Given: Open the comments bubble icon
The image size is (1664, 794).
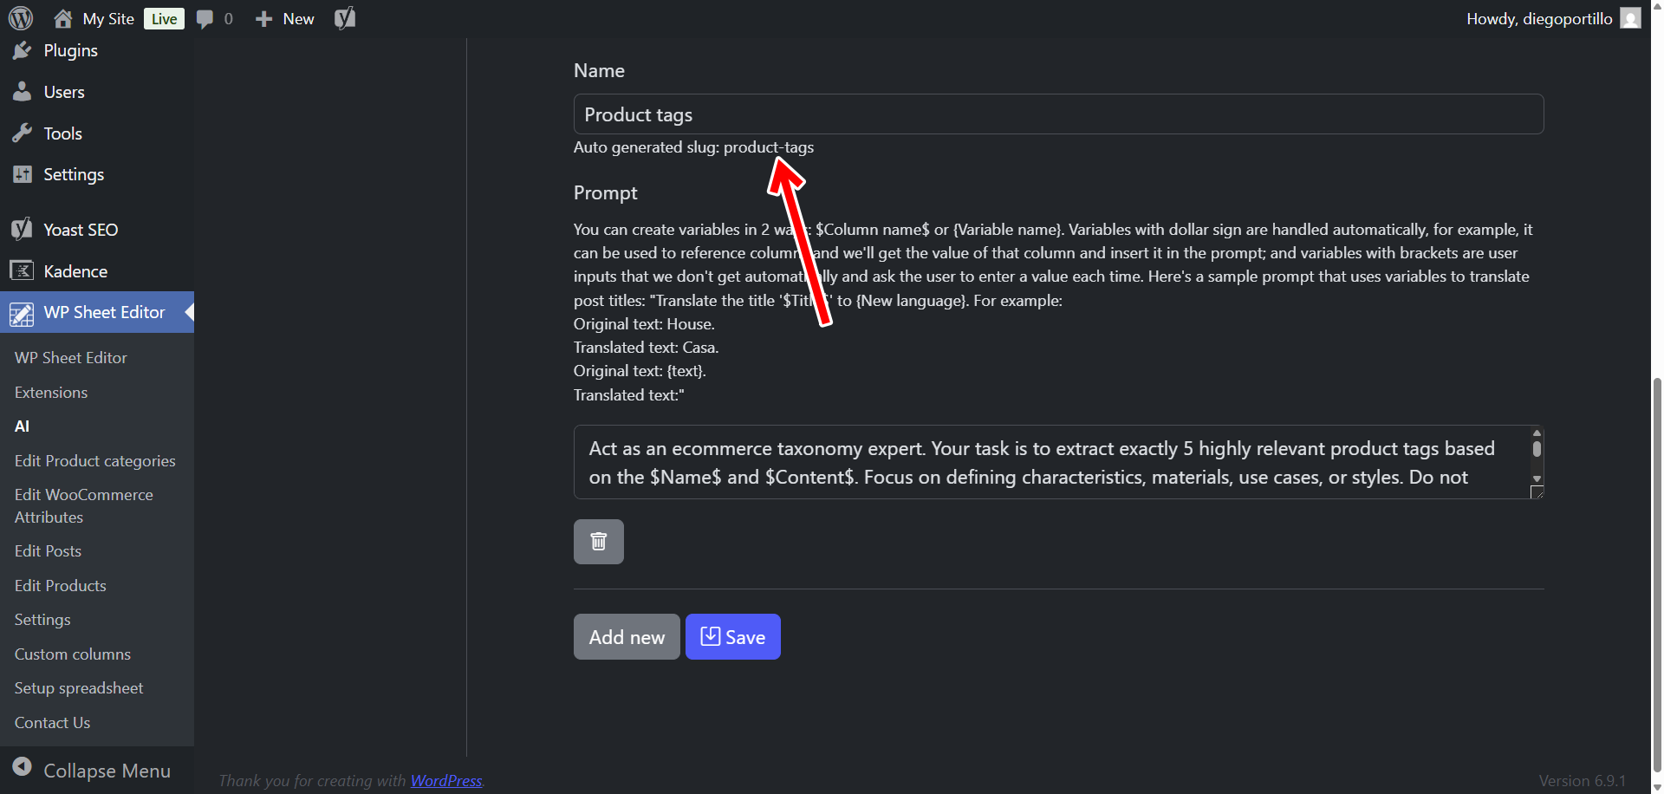Looking at the screenshot, I should pyautogui.click(x=205, y=19).
